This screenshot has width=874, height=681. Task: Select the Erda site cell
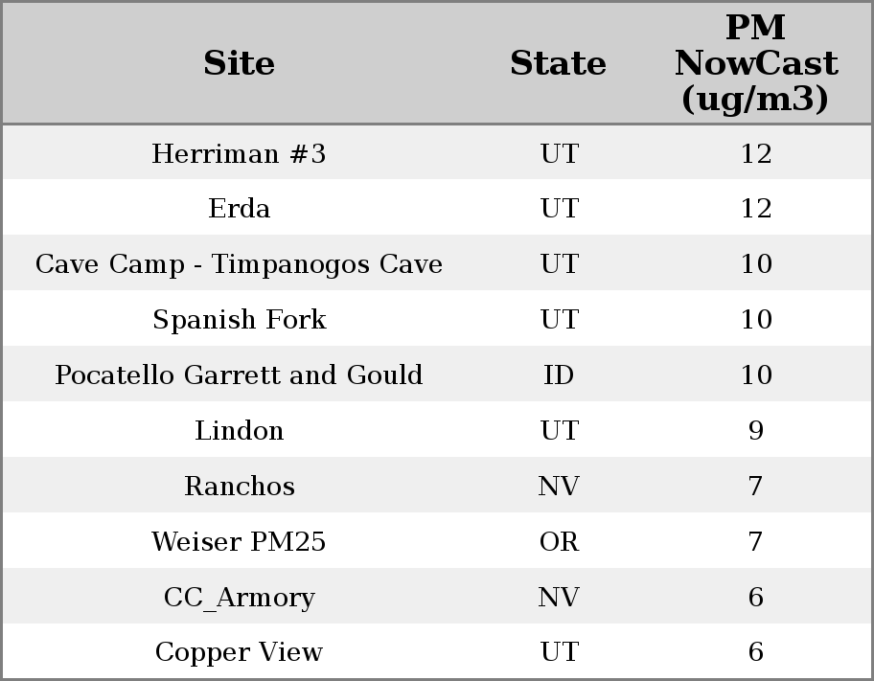(240, 209)
